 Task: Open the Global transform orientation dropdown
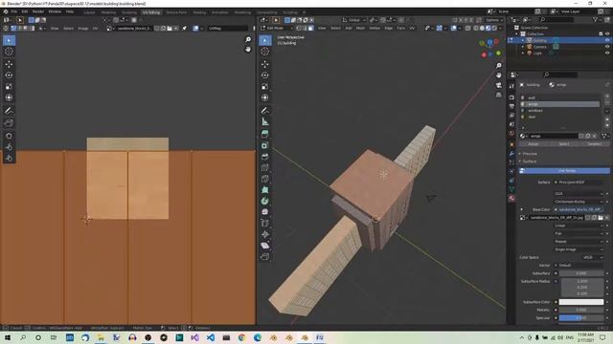pyautogui.click(x=354, y=20)
